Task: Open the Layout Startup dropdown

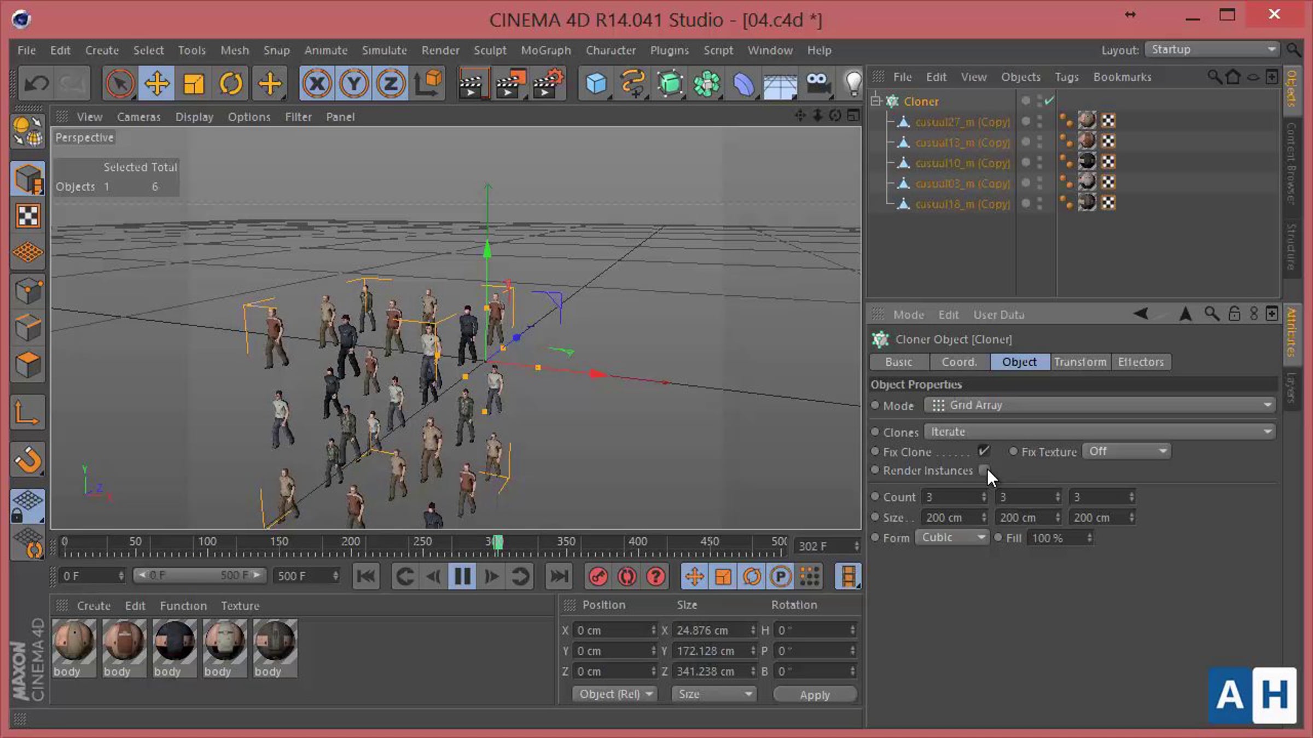Action: click(1212, 50)
